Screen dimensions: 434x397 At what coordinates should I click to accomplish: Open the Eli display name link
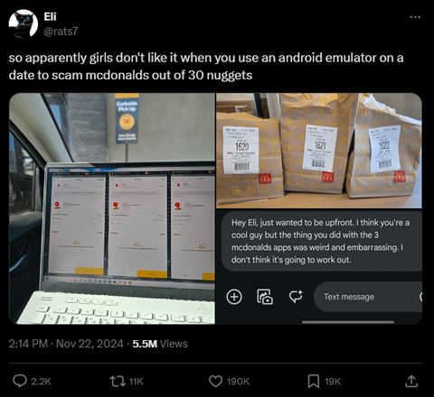[50, 17]
